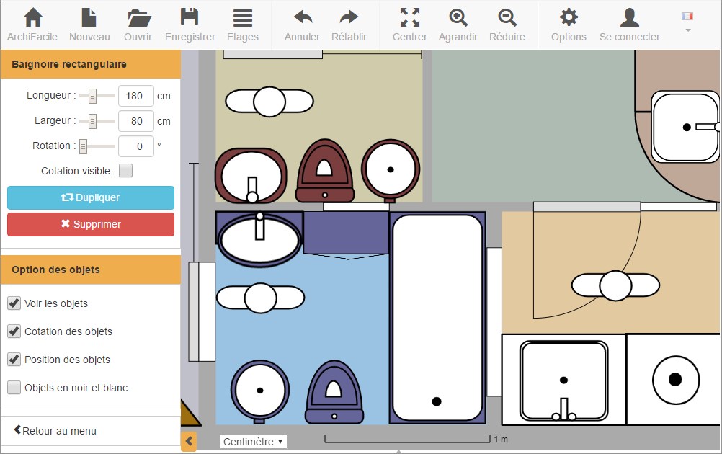Click the Dupliquer button
This screenshot has height=454, width=722.
[x=91, y=197]
